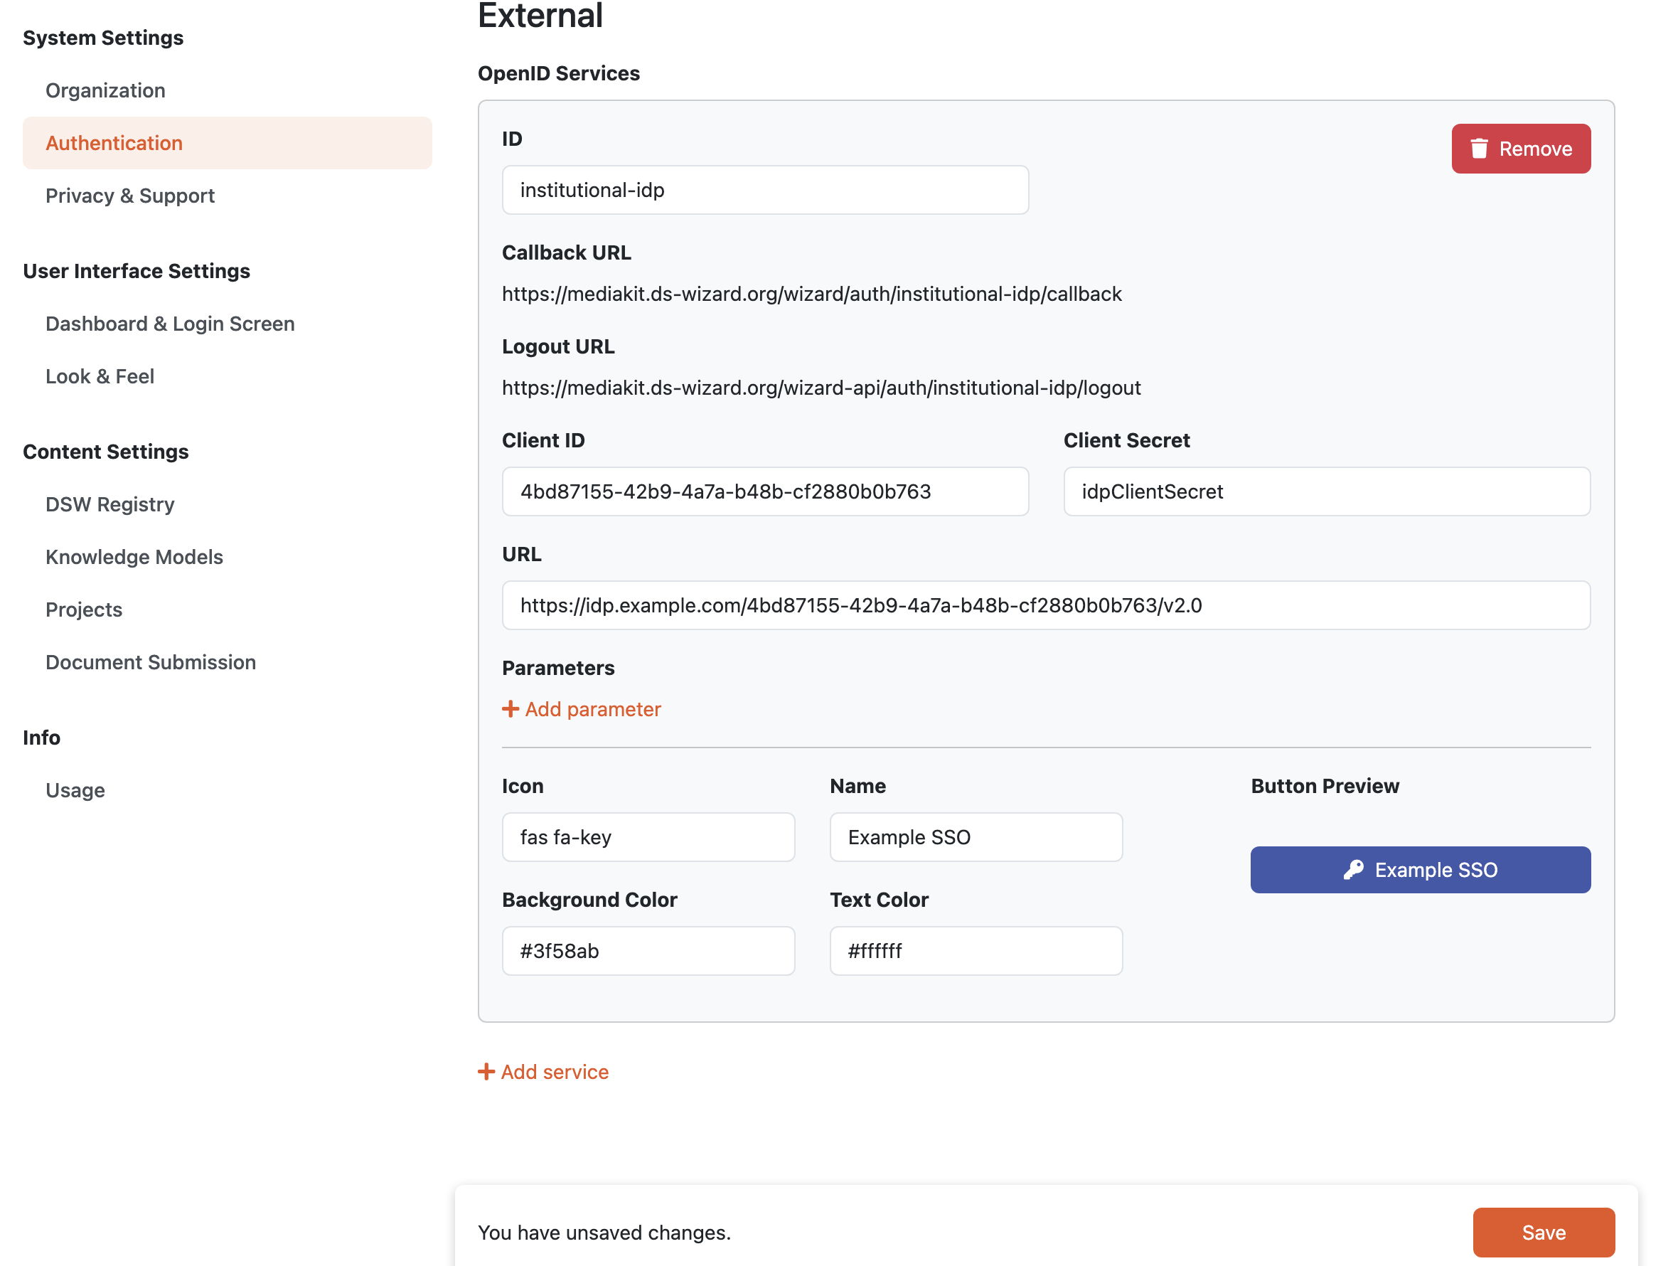This screenshot has height=1266, width=1678.
Task: Save the unsaved changes
Action: coord(1544,1233)
